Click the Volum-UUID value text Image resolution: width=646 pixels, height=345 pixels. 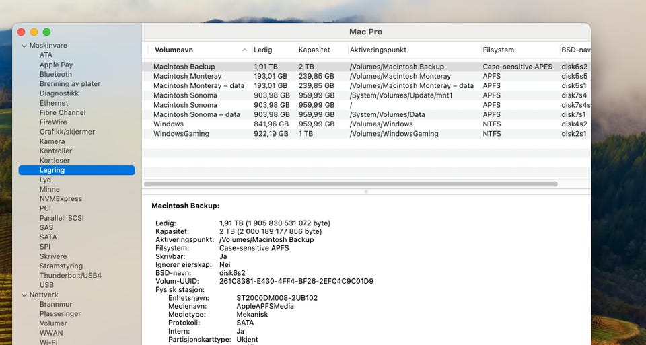pyautogui.click(x=296, y=282)
